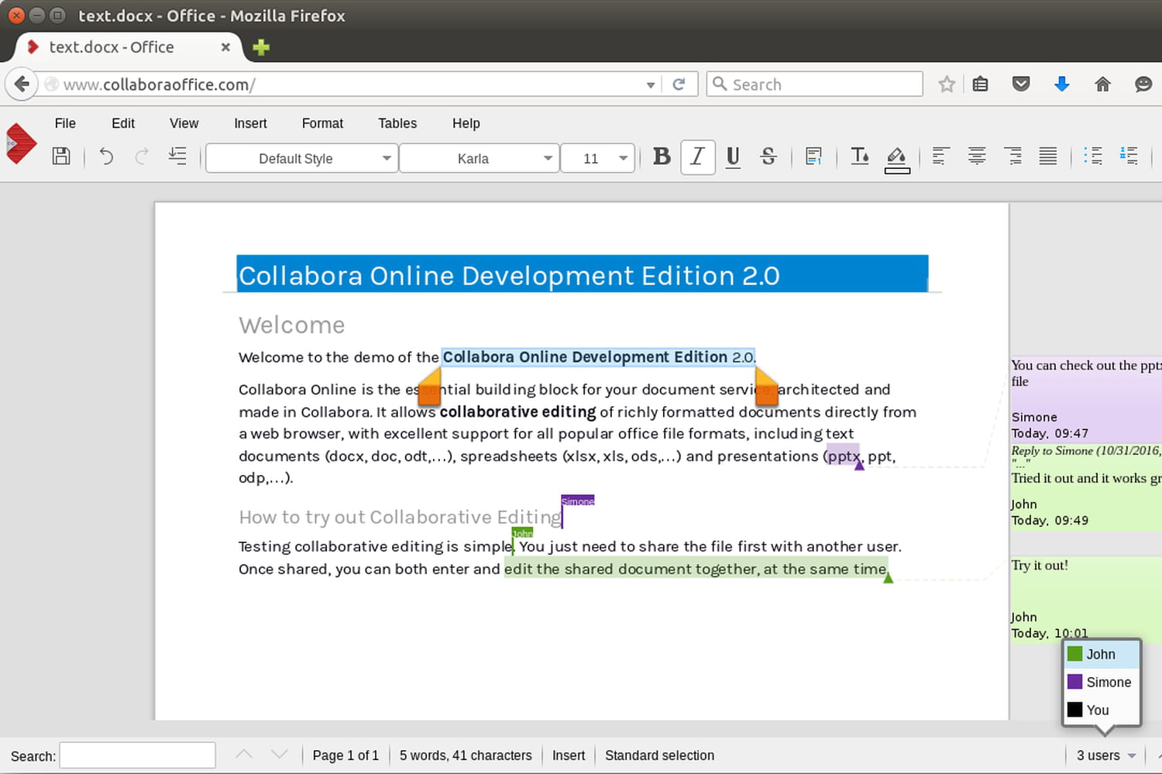Click into the document Search field

pyautogui.click(x=137, y=755)
